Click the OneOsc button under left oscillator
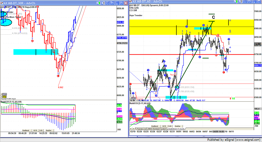This screenshot has width=262, height=142. tap(48, 130)
